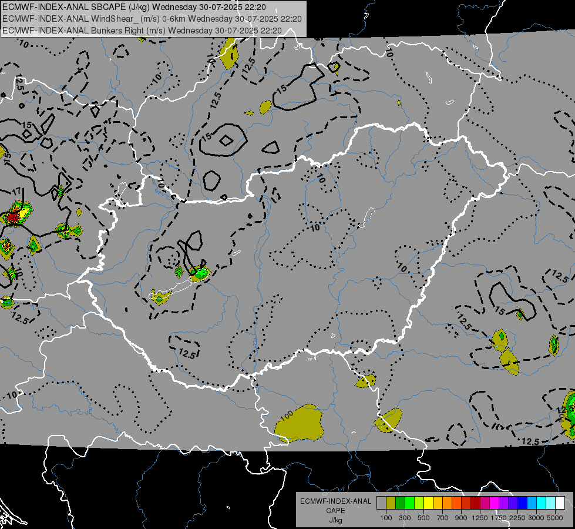This screenshot has height=529, width=575.
Task: Click the "5000" legend value
Action: coord(555,518)
